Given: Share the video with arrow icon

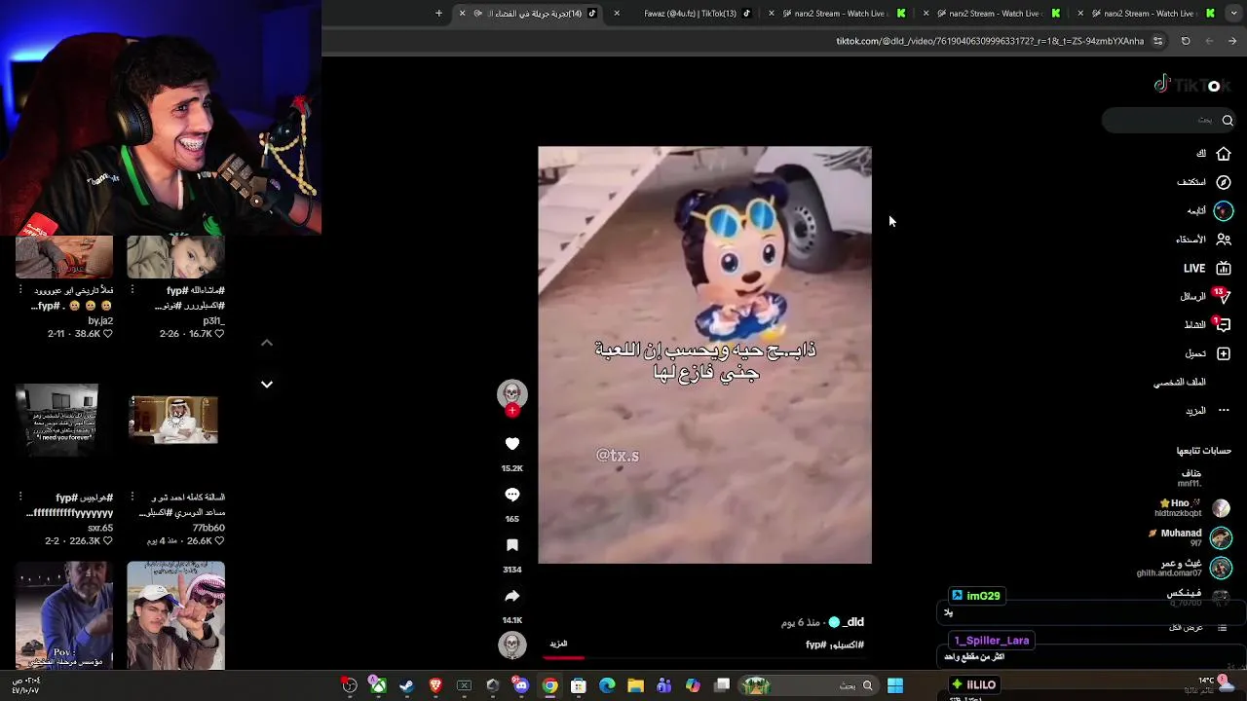Looking at the screenshot, I should coord(512,596).
